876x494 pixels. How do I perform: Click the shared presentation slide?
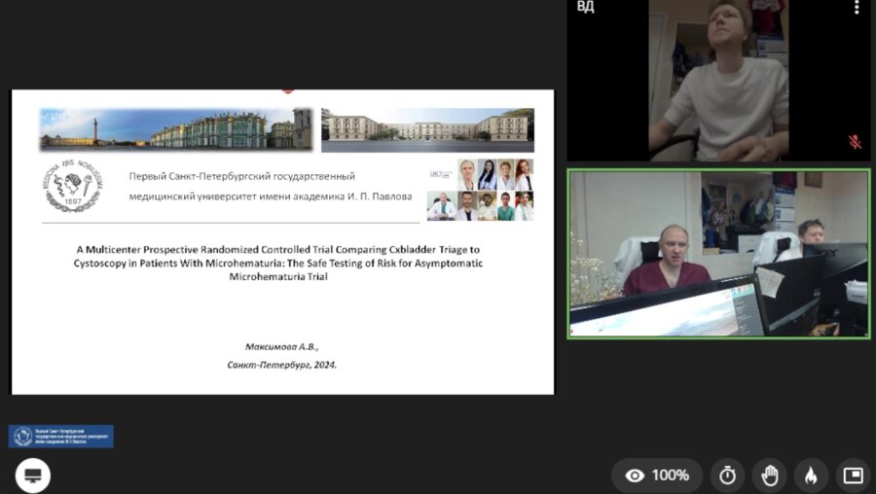282,242
